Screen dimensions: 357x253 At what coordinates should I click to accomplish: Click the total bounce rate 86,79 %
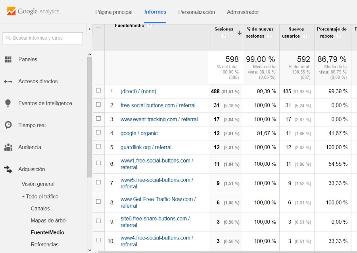tap(332, 59)
